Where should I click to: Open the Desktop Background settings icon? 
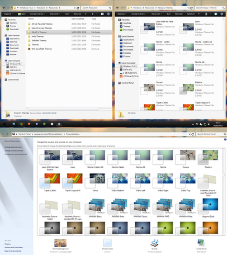(60, 243)
